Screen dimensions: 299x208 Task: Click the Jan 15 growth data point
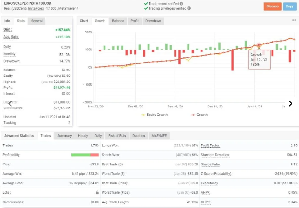point(259,45)
